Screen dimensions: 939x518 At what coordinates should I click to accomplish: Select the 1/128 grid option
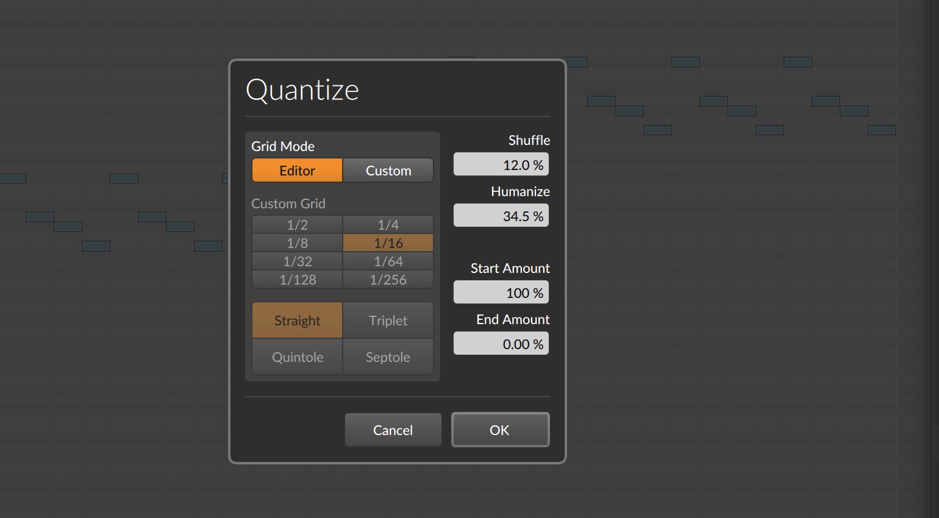pyautogui.click(x=297, y=279)
